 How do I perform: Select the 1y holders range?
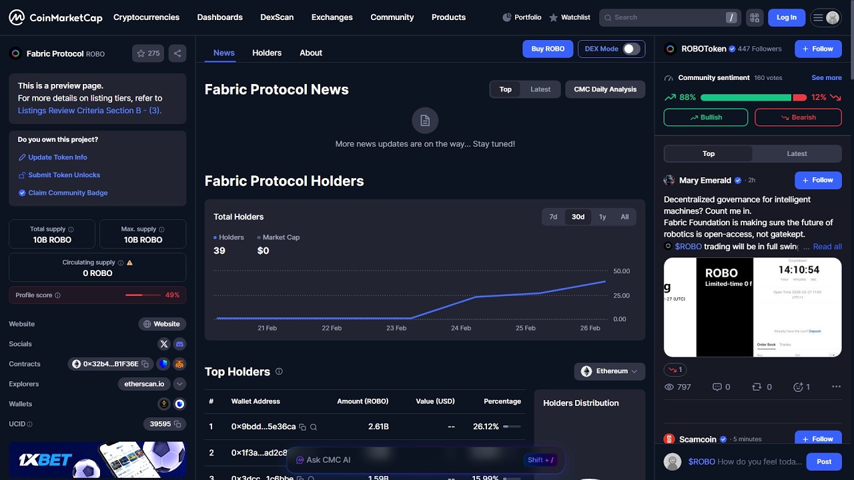[602, 217]
